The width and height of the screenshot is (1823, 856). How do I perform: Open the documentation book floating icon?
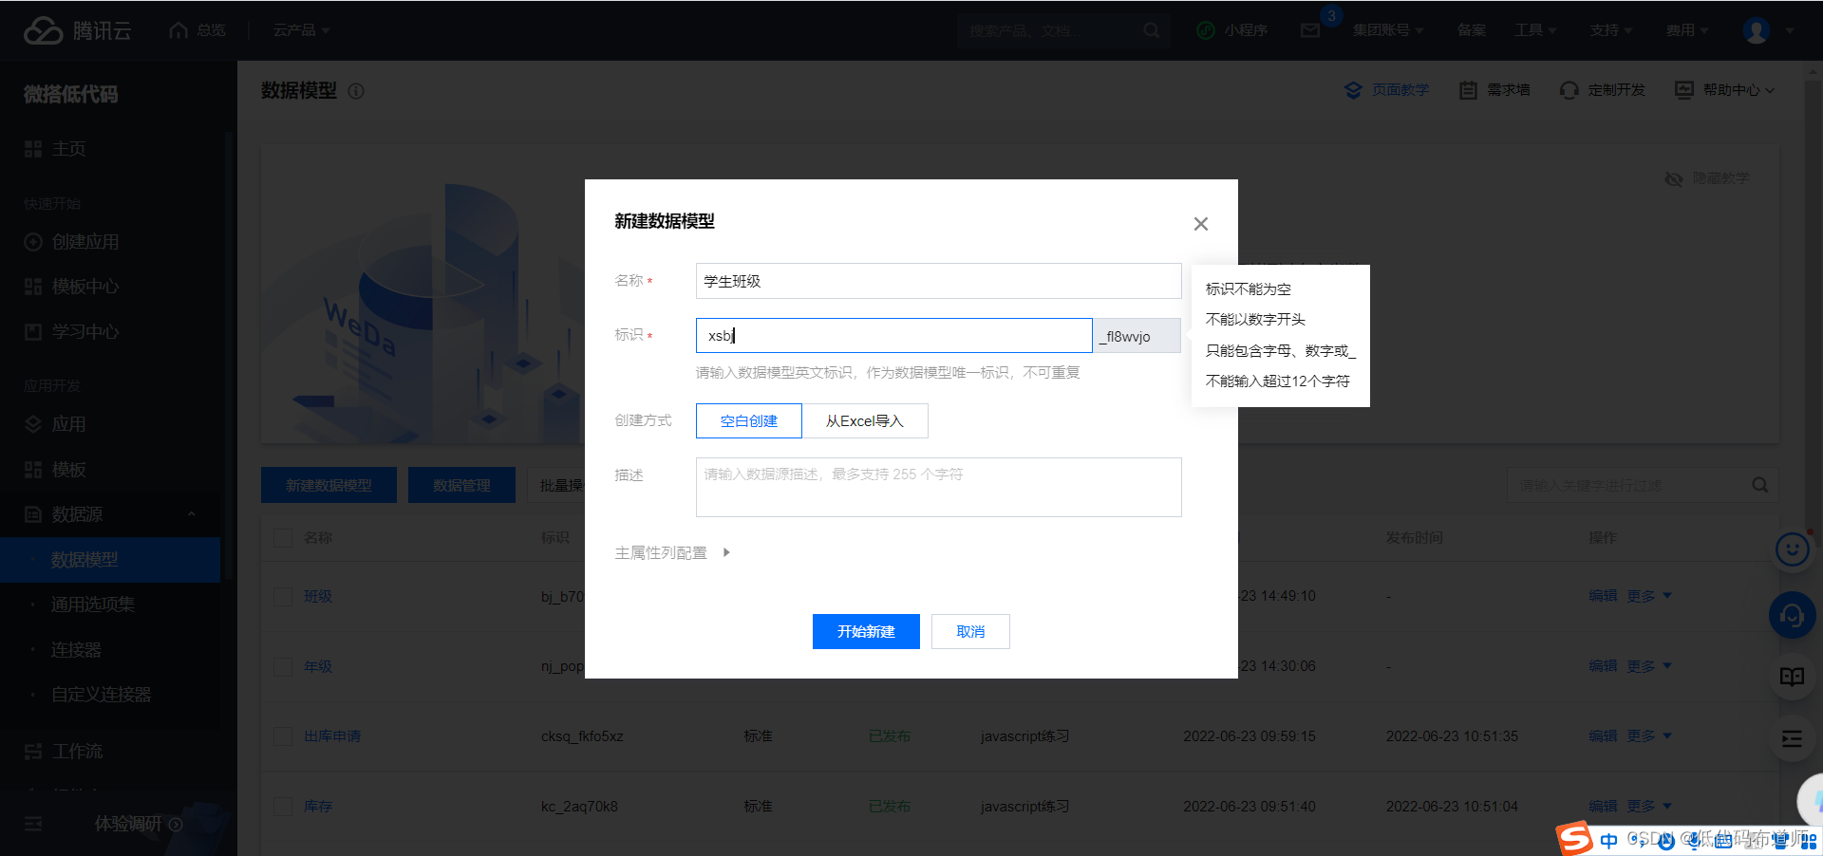click(x=1792, y=677)
